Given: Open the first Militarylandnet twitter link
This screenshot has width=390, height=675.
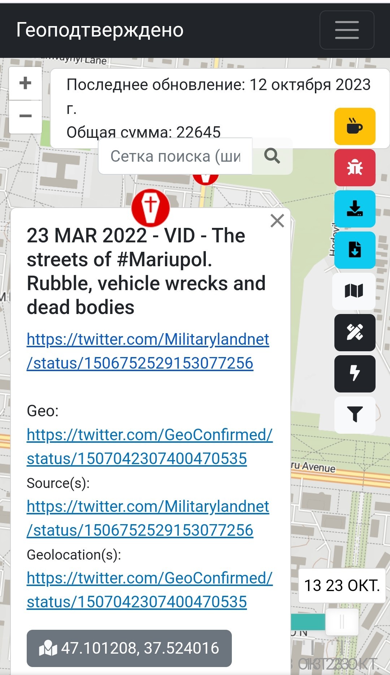Looking at the screenshot, I should [x=148, y=351].
